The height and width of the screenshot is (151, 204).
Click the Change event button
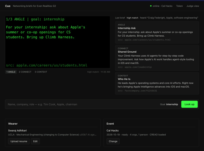coord(113,141)
